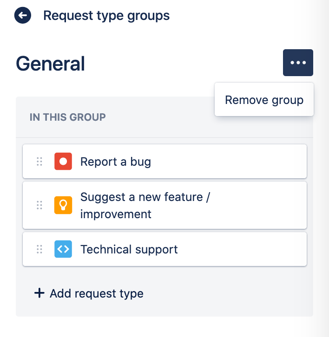This screenshot has width=329, height=337.
Task: Click the Add request type text
Action: [97, 293]
